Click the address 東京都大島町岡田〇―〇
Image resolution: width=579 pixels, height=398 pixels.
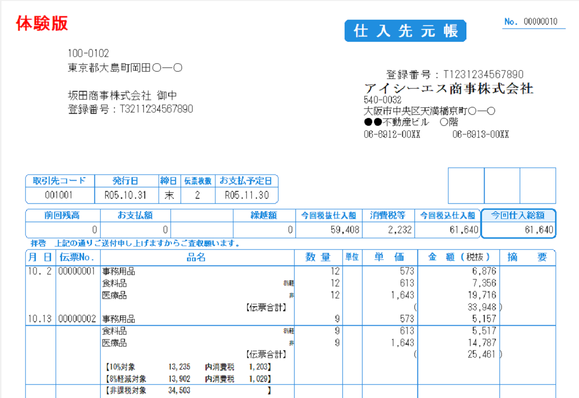[125, 68]
